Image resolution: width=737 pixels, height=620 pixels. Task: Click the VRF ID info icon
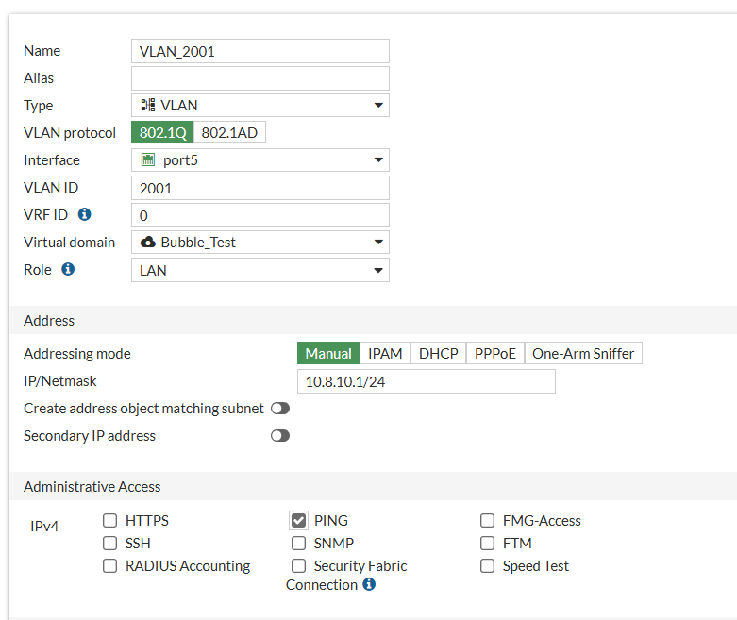(x=85, y=215)
